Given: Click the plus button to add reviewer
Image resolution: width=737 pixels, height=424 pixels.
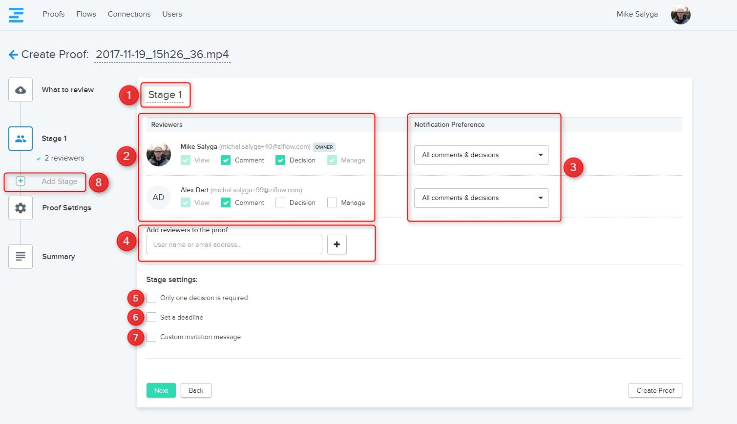Looking at the screenshot, I should 337,244.
